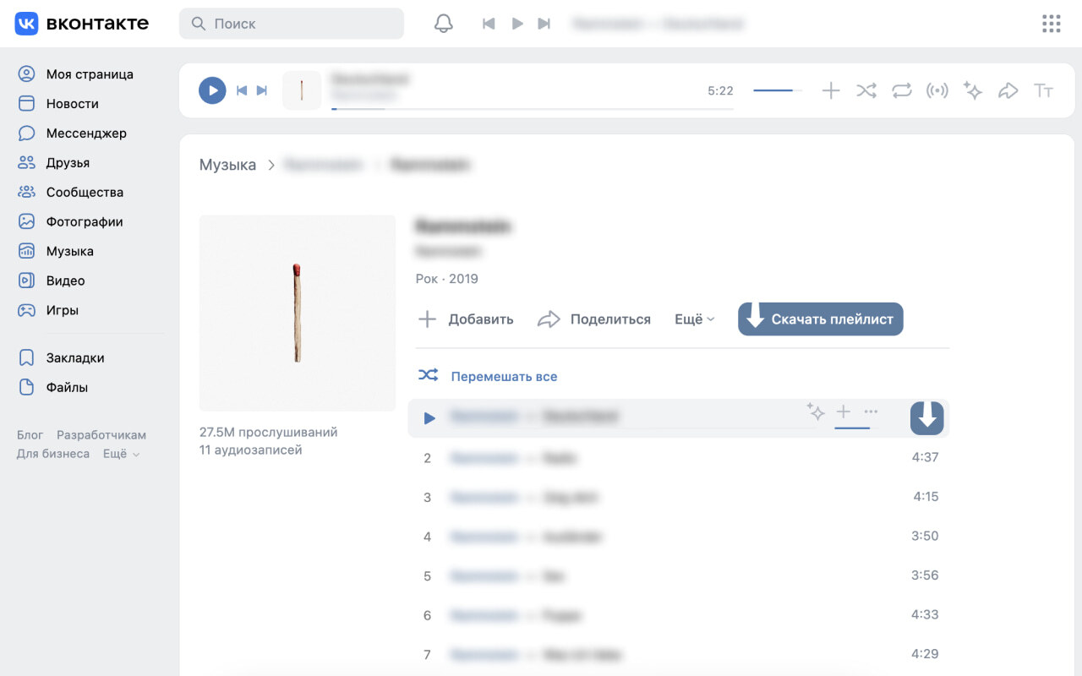Start a music broadcast from the player
1082x676 pixels.
tap(937, 90)
